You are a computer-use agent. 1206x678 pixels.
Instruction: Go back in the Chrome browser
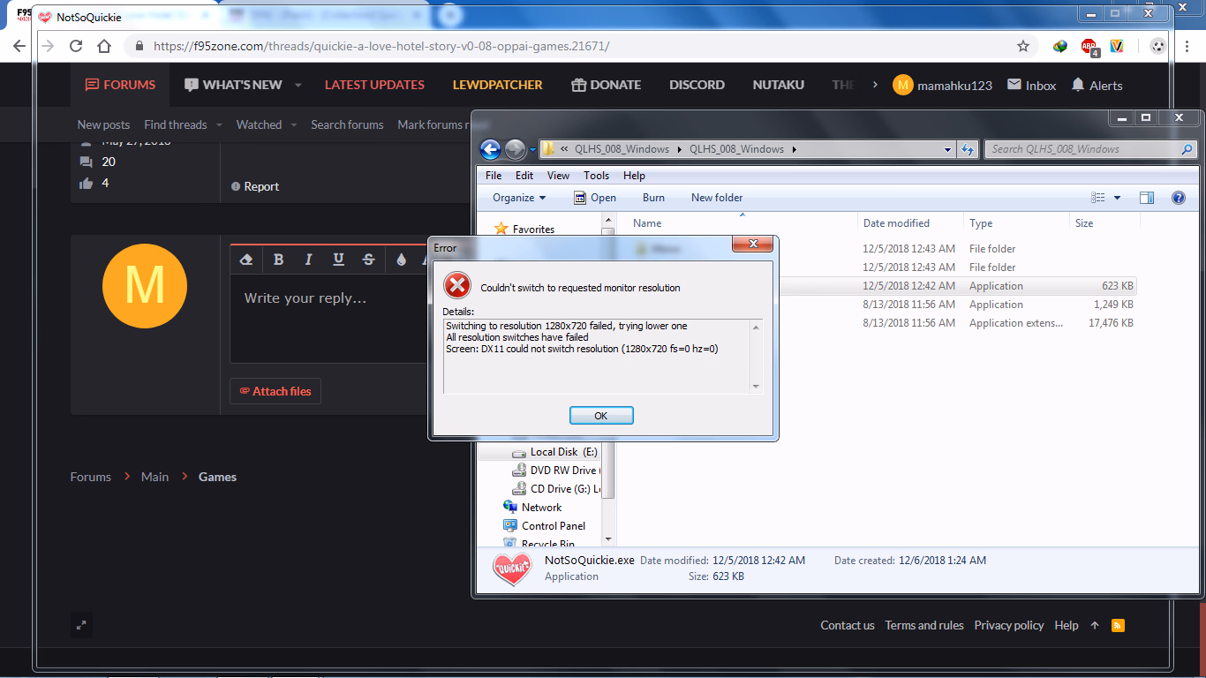(x=19, y=46)
